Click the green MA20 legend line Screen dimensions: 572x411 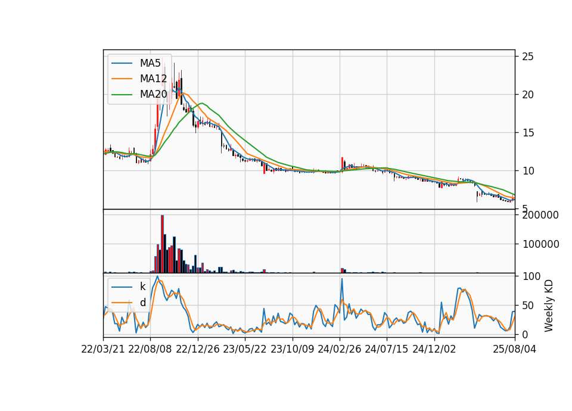[122, 94]
